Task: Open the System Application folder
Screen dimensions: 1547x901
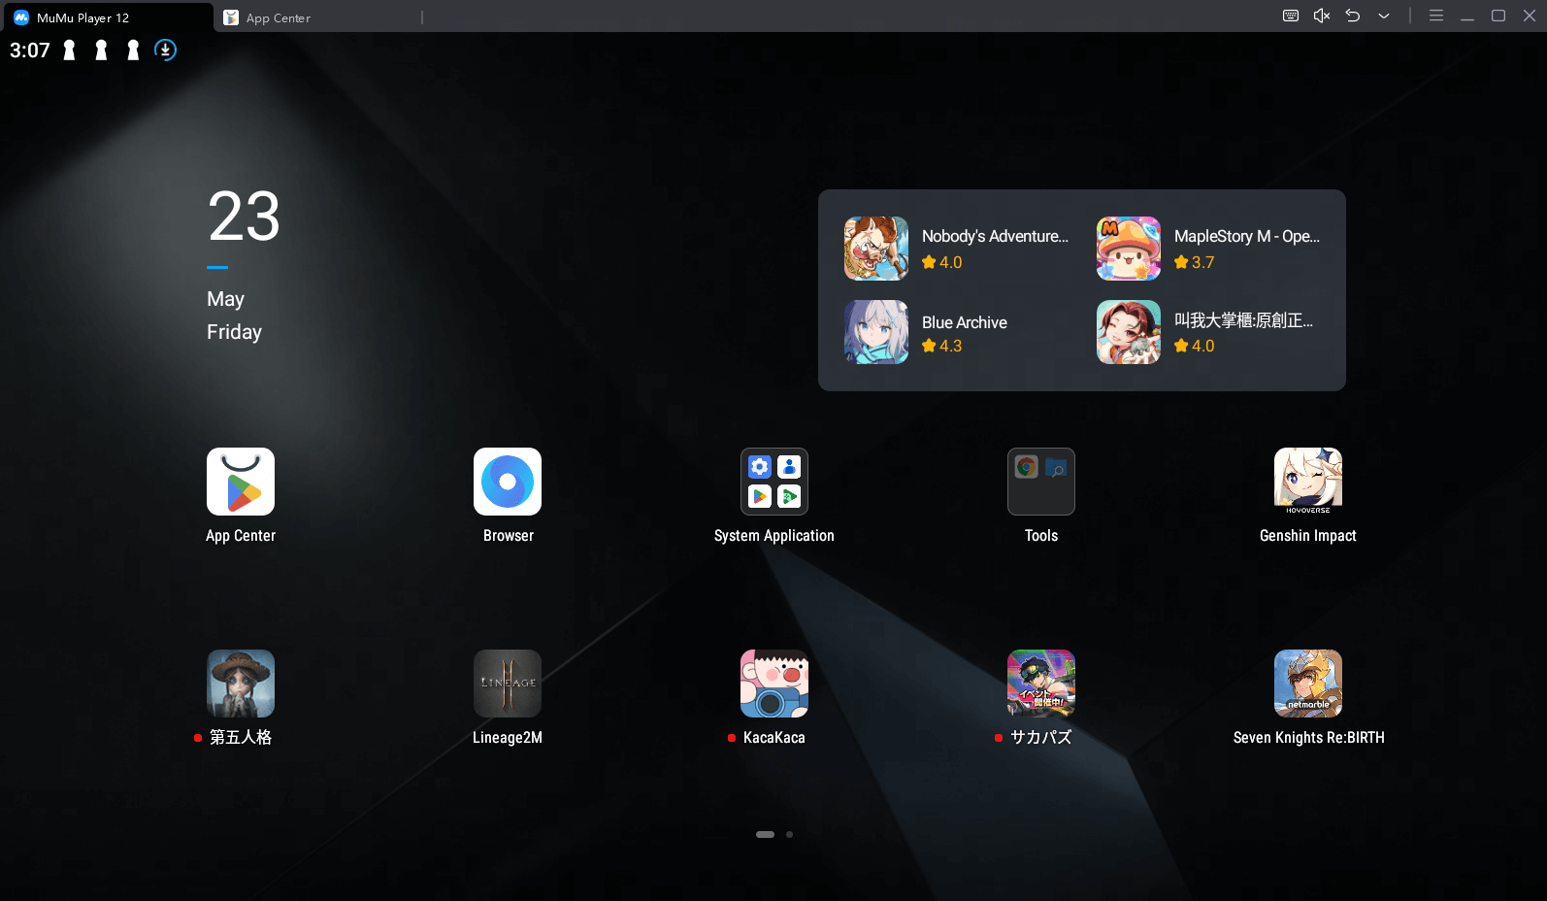Action: 774,482
